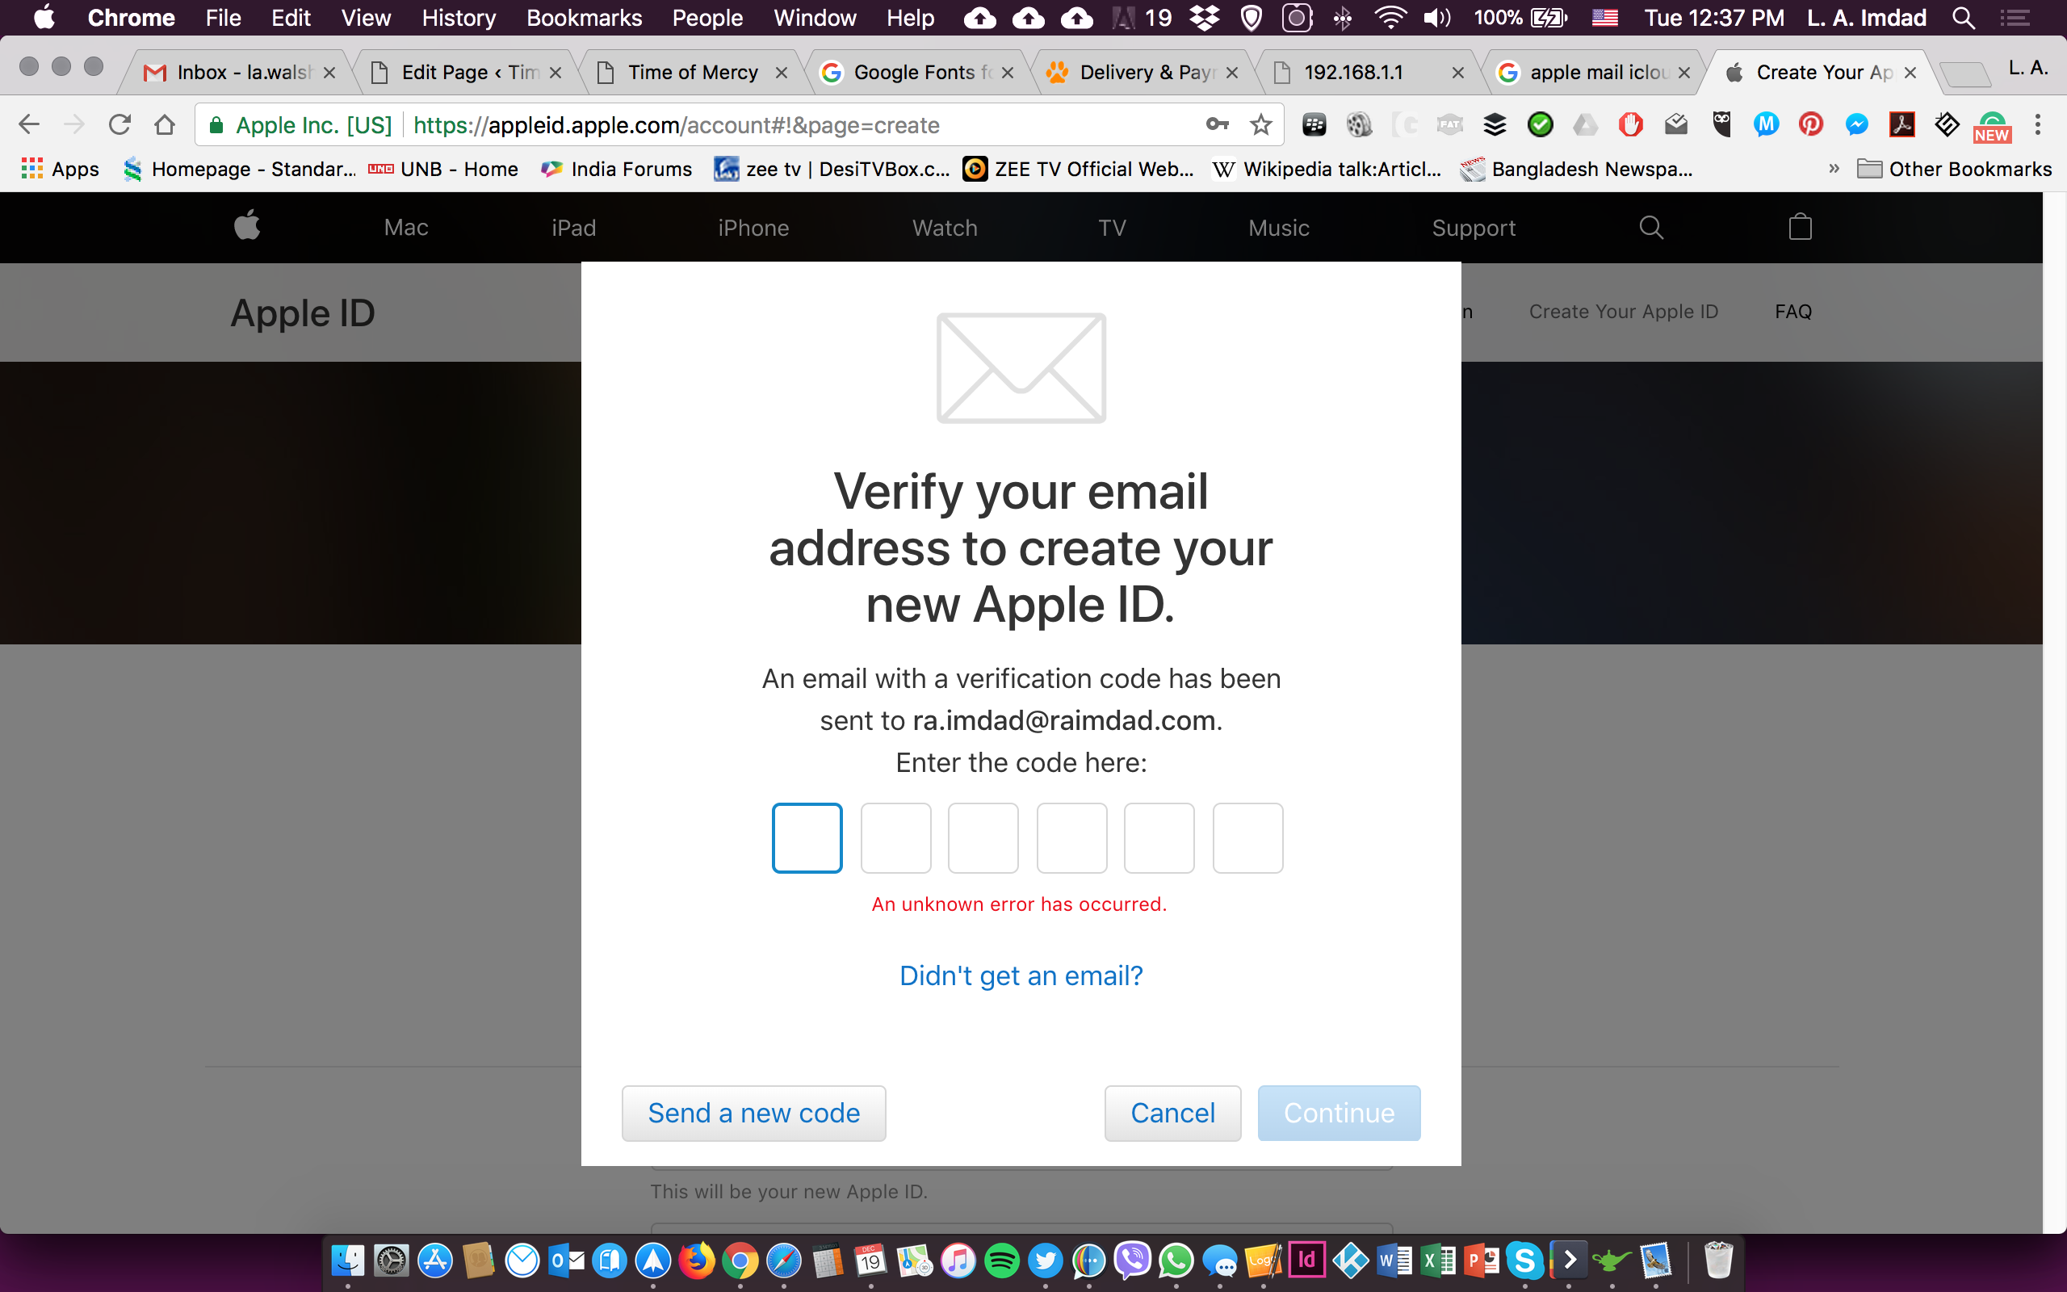
Task: Open the Apple Music menu item
Action: (x=1278, y=228)
